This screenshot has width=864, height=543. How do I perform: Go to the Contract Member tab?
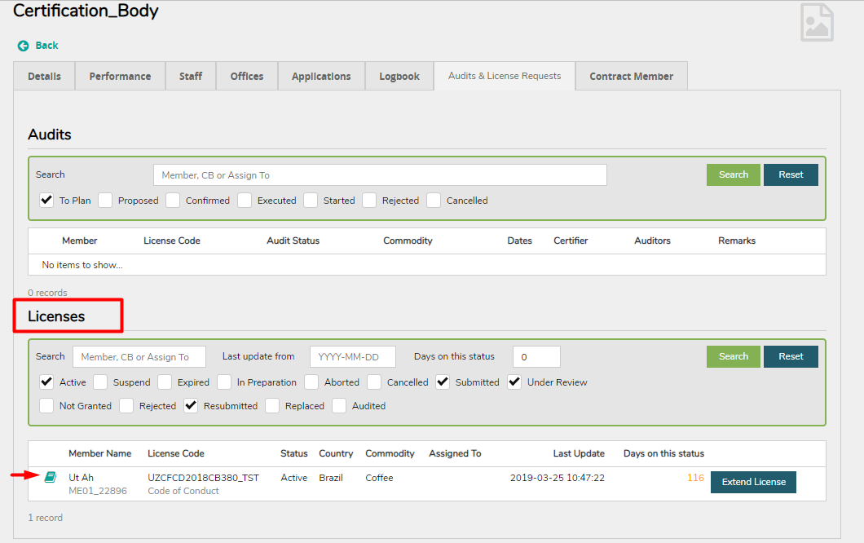pos(631,77)
